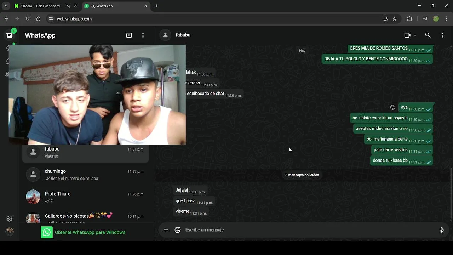Click the chat vertical scrollbar
453x255 pixels.
[x=451, y=193]
